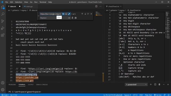
Task: Toggle Use Regular Expression in Find widget
Action: pos(69,14)
